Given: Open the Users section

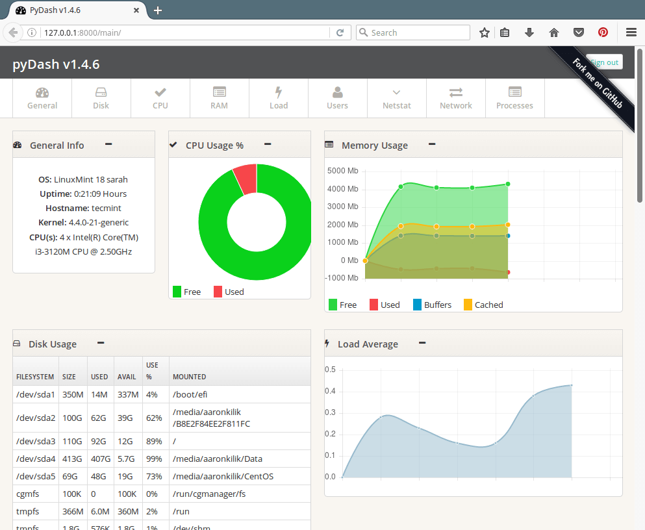Looking at the screenshot, I should pyautogui.click(x=337, y=97).
